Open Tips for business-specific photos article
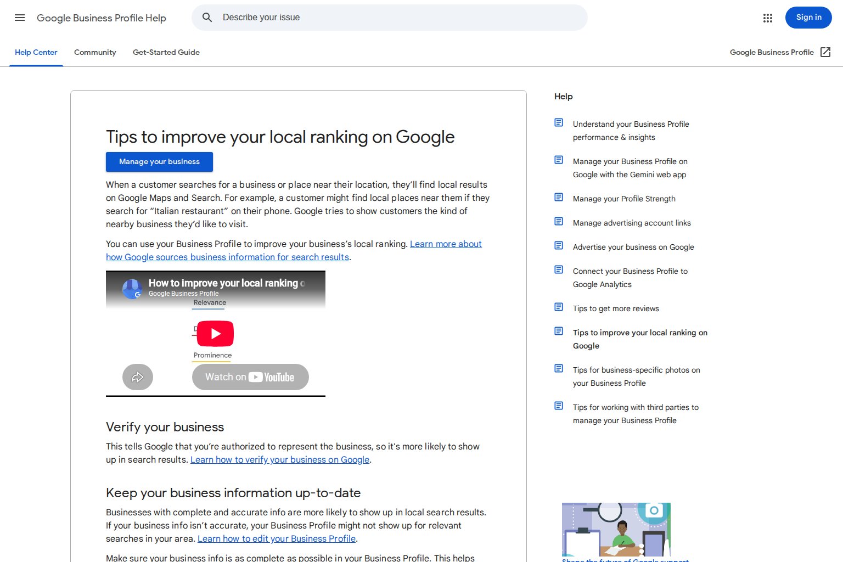 coord(637,376)
